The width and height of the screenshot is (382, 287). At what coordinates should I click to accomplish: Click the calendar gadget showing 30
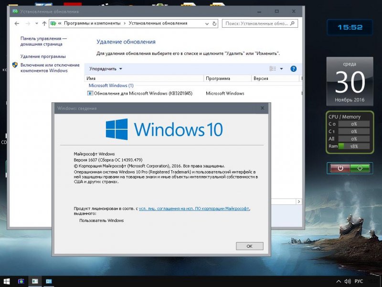coord(350,81)
